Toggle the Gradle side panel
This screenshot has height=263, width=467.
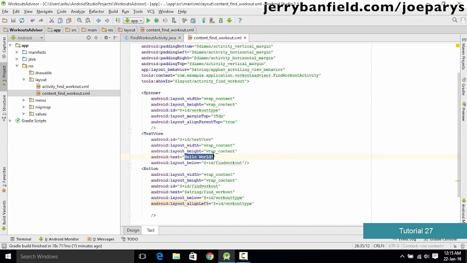464,87
